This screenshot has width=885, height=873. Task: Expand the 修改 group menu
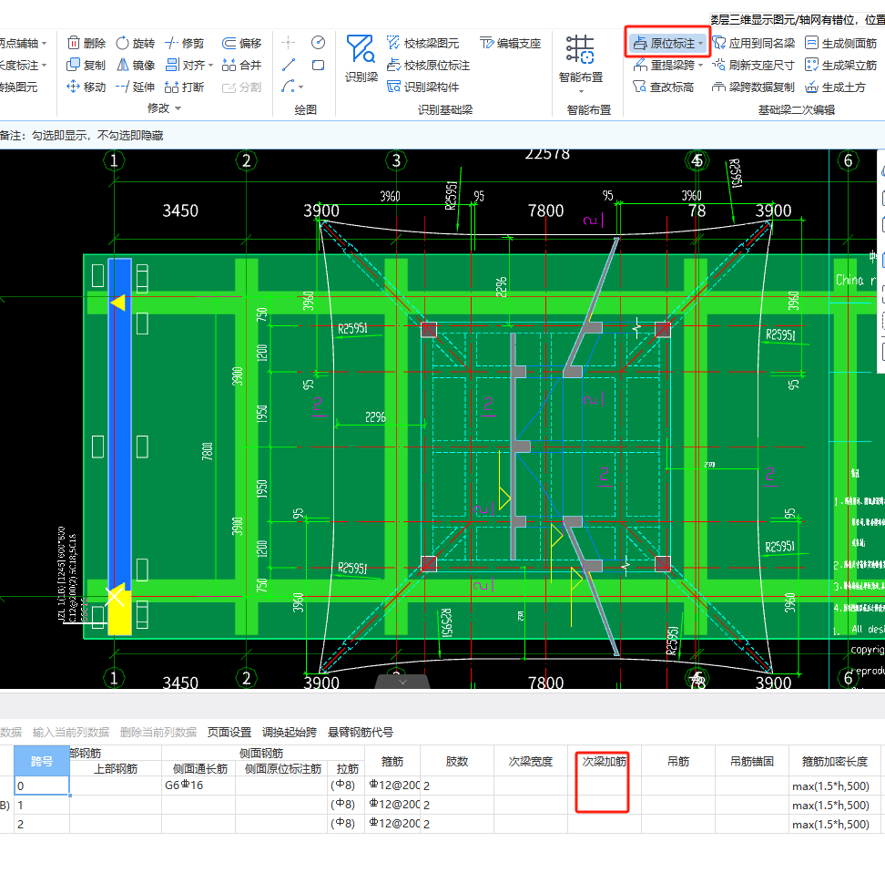point(178,108)
